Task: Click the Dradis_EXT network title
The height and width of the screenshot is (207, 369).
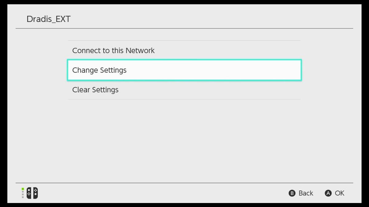Action: (48, 19)
